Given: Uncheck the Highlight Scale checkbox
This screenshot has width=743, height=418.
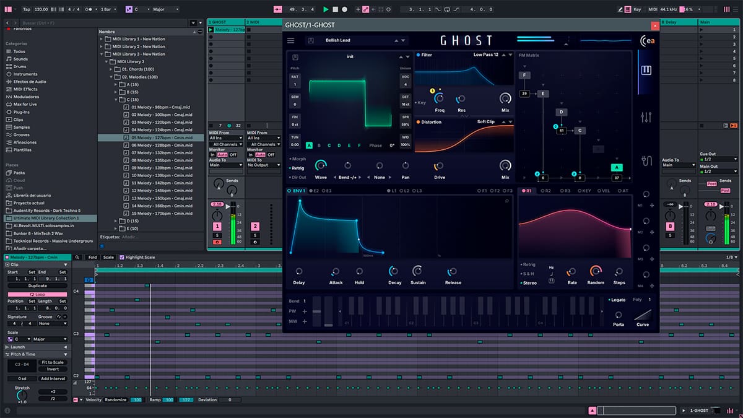Looking at the screenshot, I should point(122,257).
